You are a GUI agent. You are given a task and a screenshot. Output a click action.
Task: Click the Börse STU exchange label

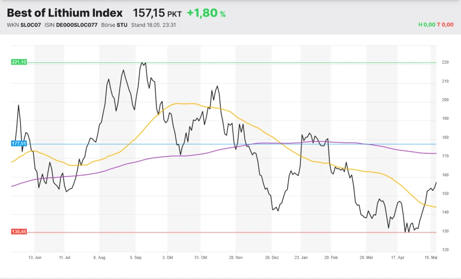[x=114, y=25]
